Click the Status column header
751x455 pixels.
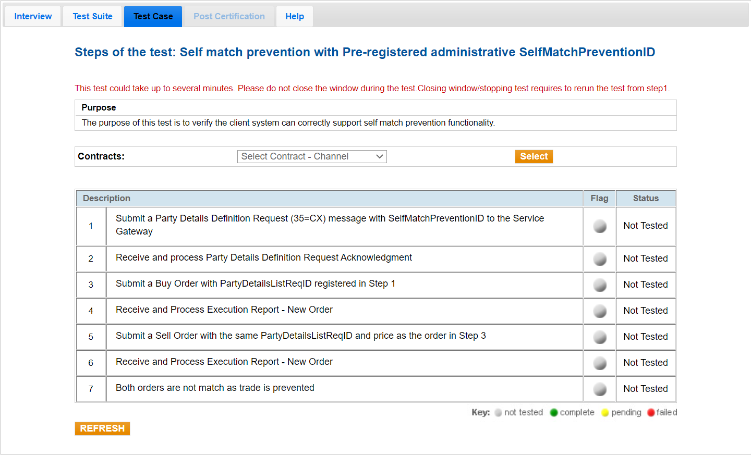646,199
